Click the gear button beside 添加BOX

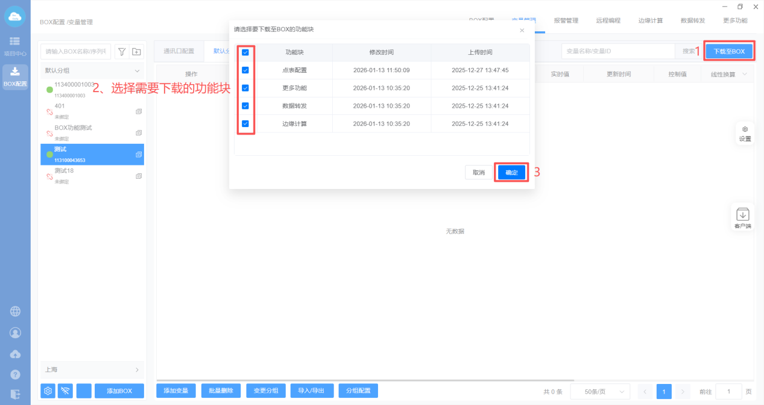point(48,391)
